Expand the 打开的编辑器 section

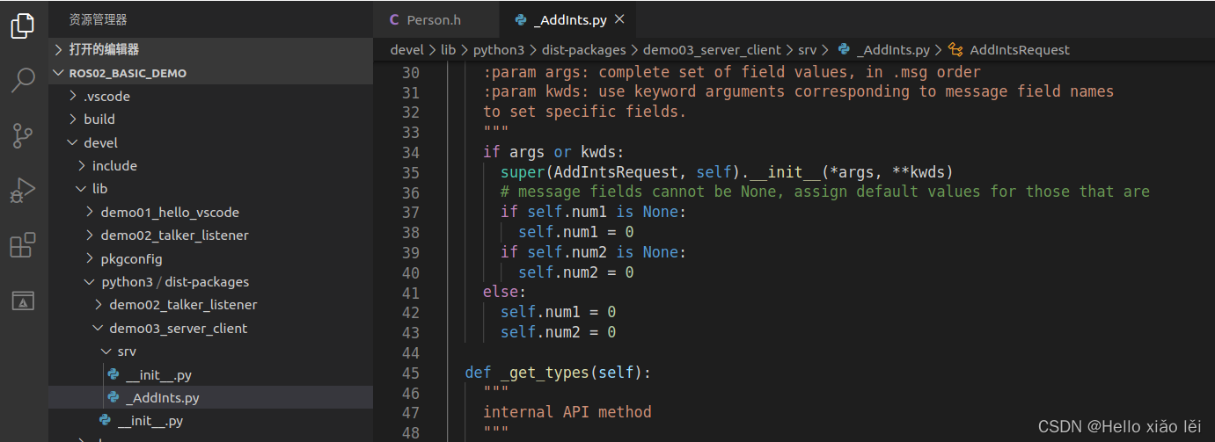click(210, 49)
